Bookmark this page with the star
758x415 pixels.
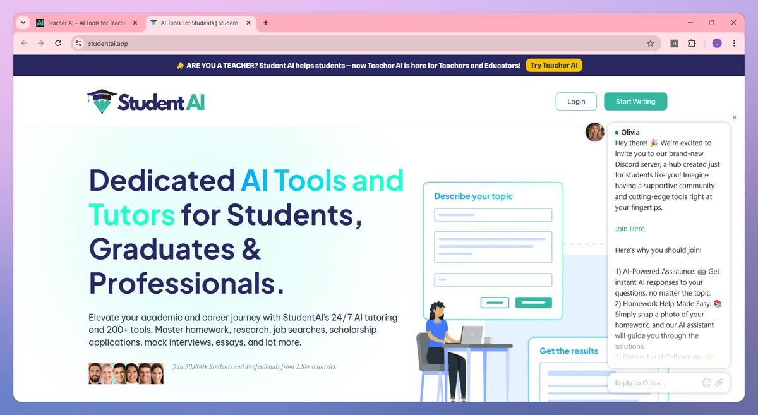650,44
